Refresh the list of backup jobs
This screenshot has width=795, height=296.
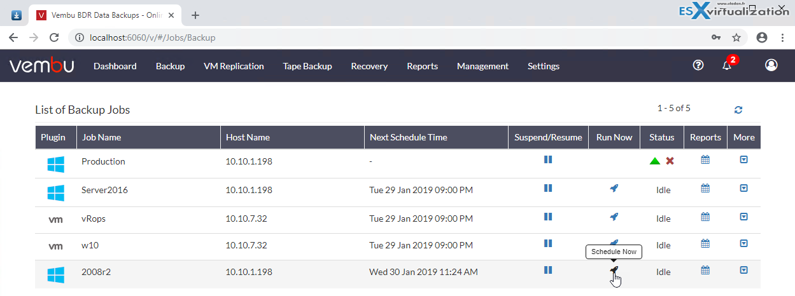click(x=738, y=110)
